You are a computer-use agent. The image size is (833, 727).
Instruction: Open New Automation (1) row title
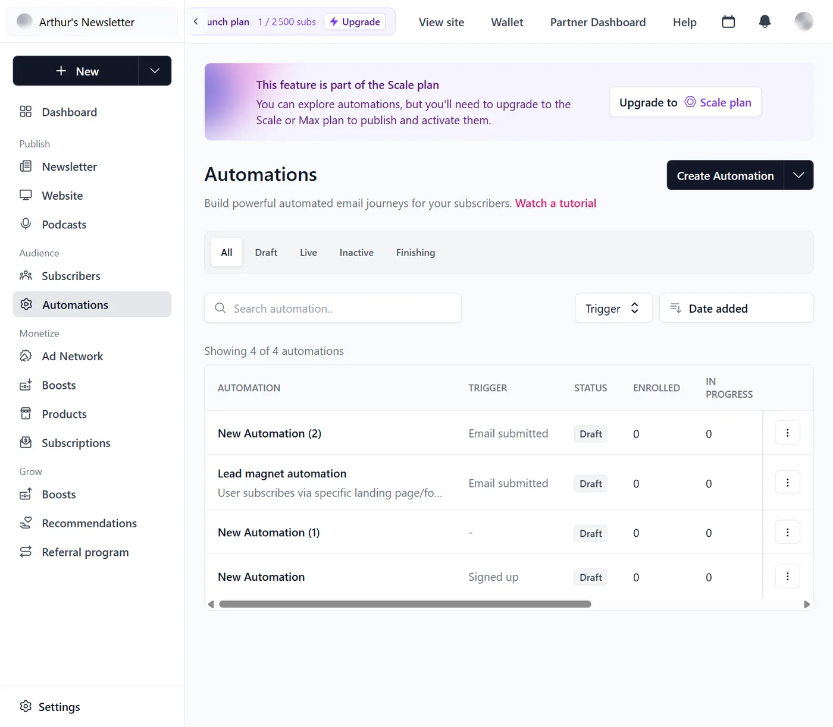coord(269,533)
